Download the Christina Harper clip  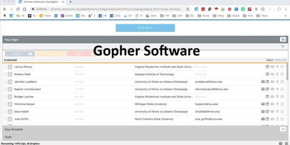(x=277, y=104)
